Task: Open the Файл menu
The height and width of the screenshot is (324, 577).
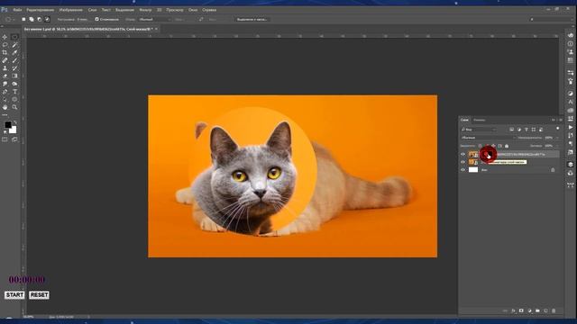Action: pyautogui.click(x=17, y=10)
